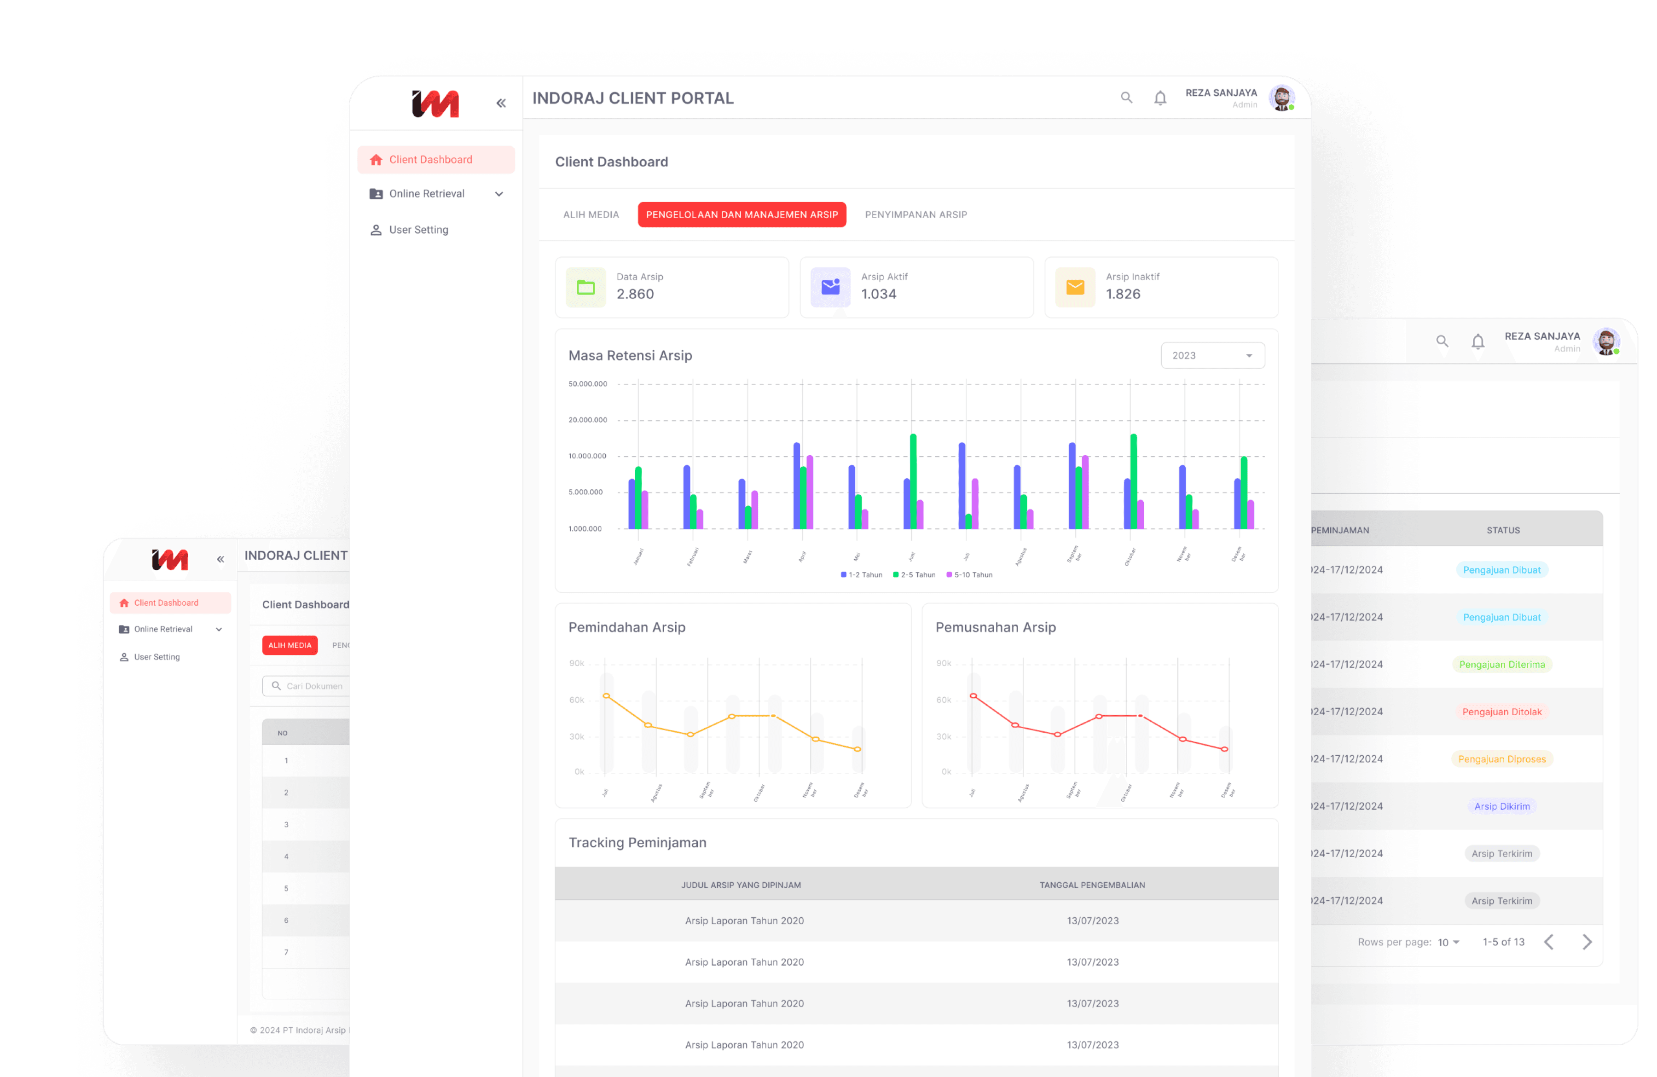Click Reza Sanjaya avatar in main window
Image resolution: width=1657 pixels, height=1077 pixels.
click(1281, 98)
